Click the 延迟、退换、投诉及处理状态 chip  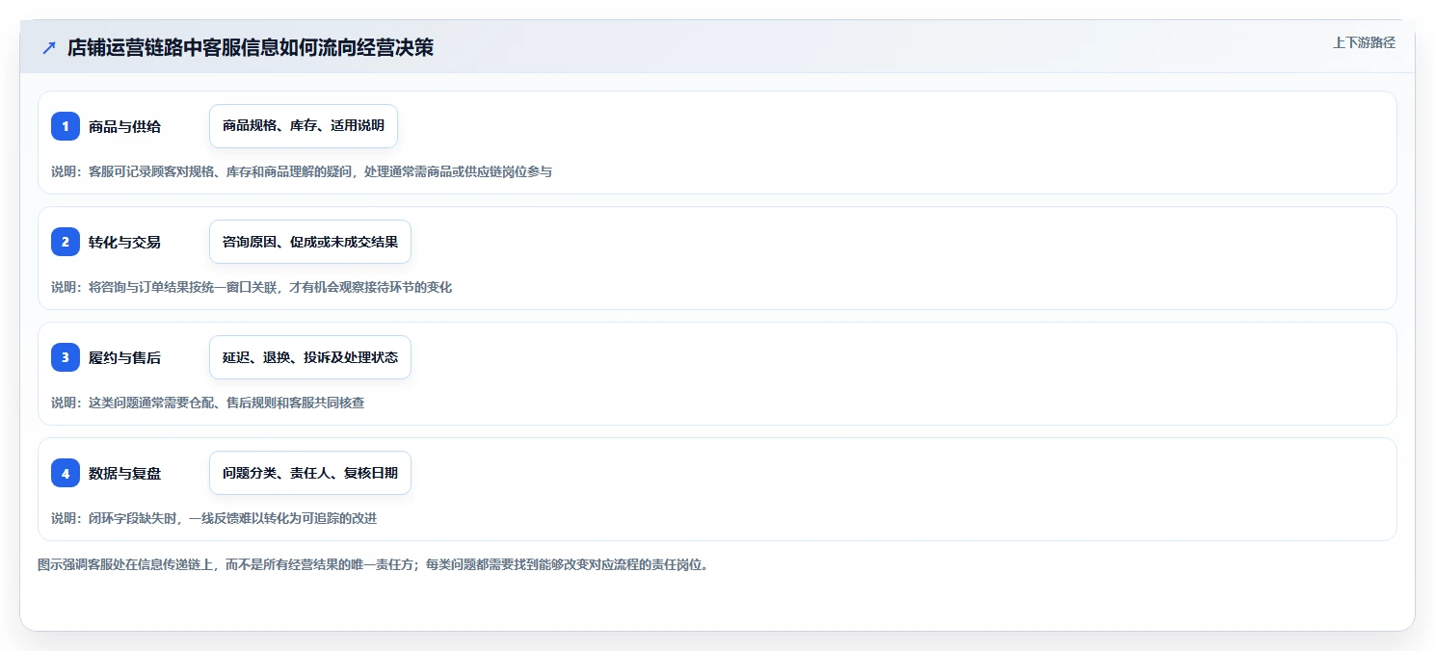click(310, 357)
